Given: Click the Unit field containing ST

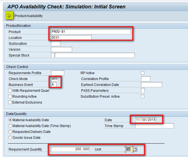Looking at the screenshot, I should pos(129,149).
